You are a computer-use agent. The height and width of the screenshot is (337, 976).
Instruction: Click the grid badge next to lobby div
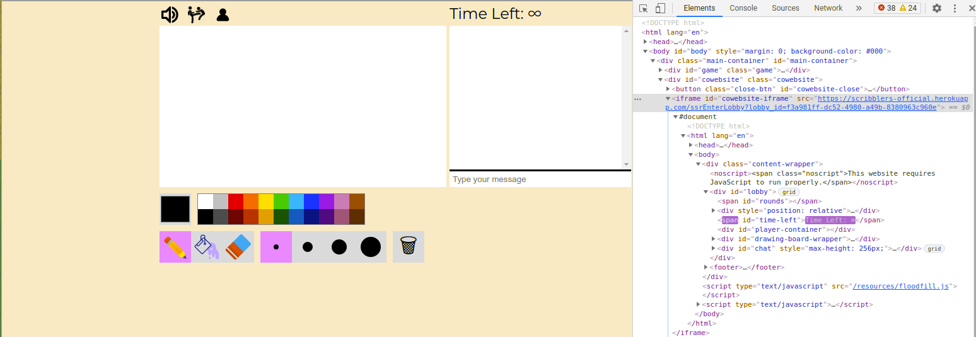pos(789,191)
